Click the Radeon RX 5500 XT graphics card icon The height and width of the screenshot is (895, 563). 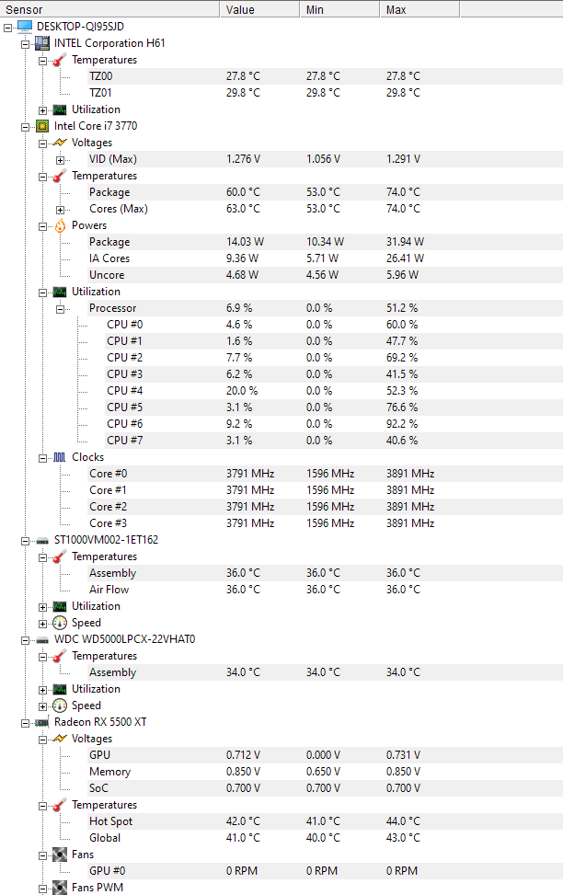tap(42, 722)
